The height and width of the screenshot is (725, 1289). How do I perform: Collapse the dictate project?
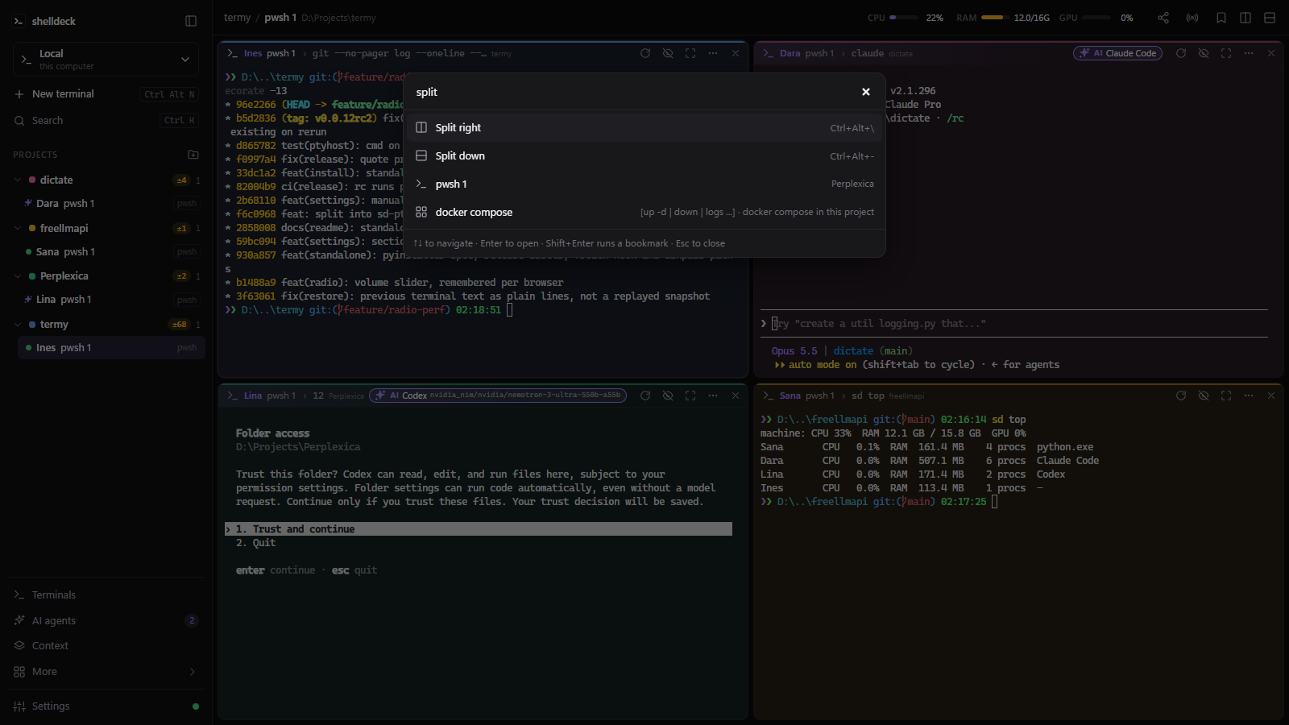point(18,180)
